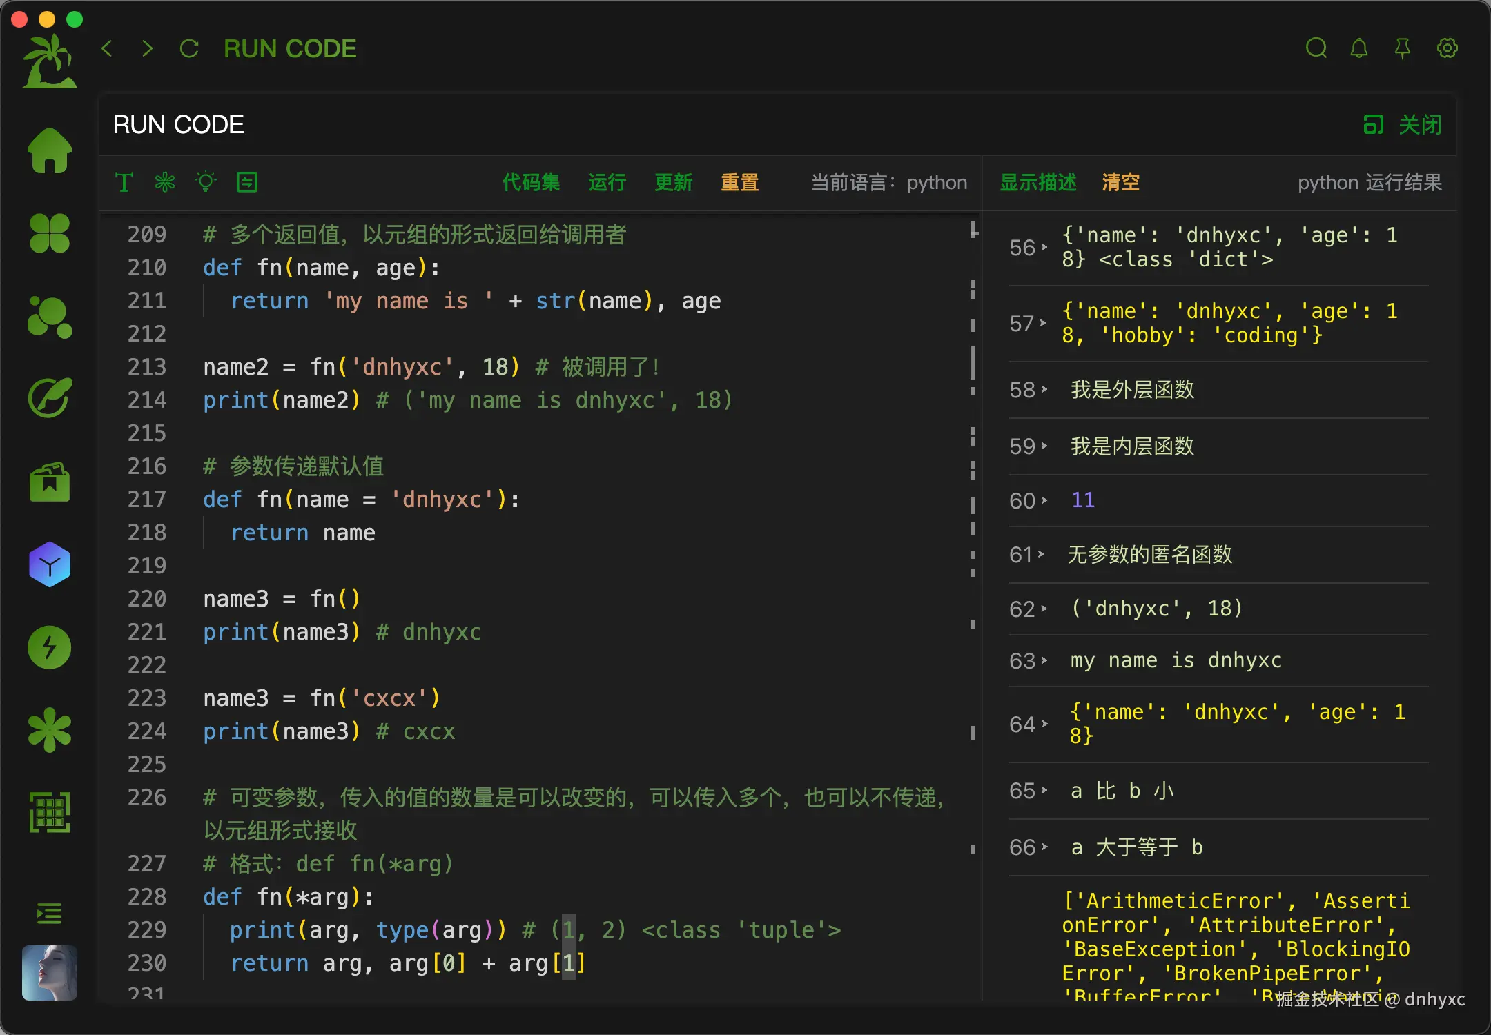Run the code with the 运行 button
This screenshot has width=1491, height=1035.
pos(606,182)
